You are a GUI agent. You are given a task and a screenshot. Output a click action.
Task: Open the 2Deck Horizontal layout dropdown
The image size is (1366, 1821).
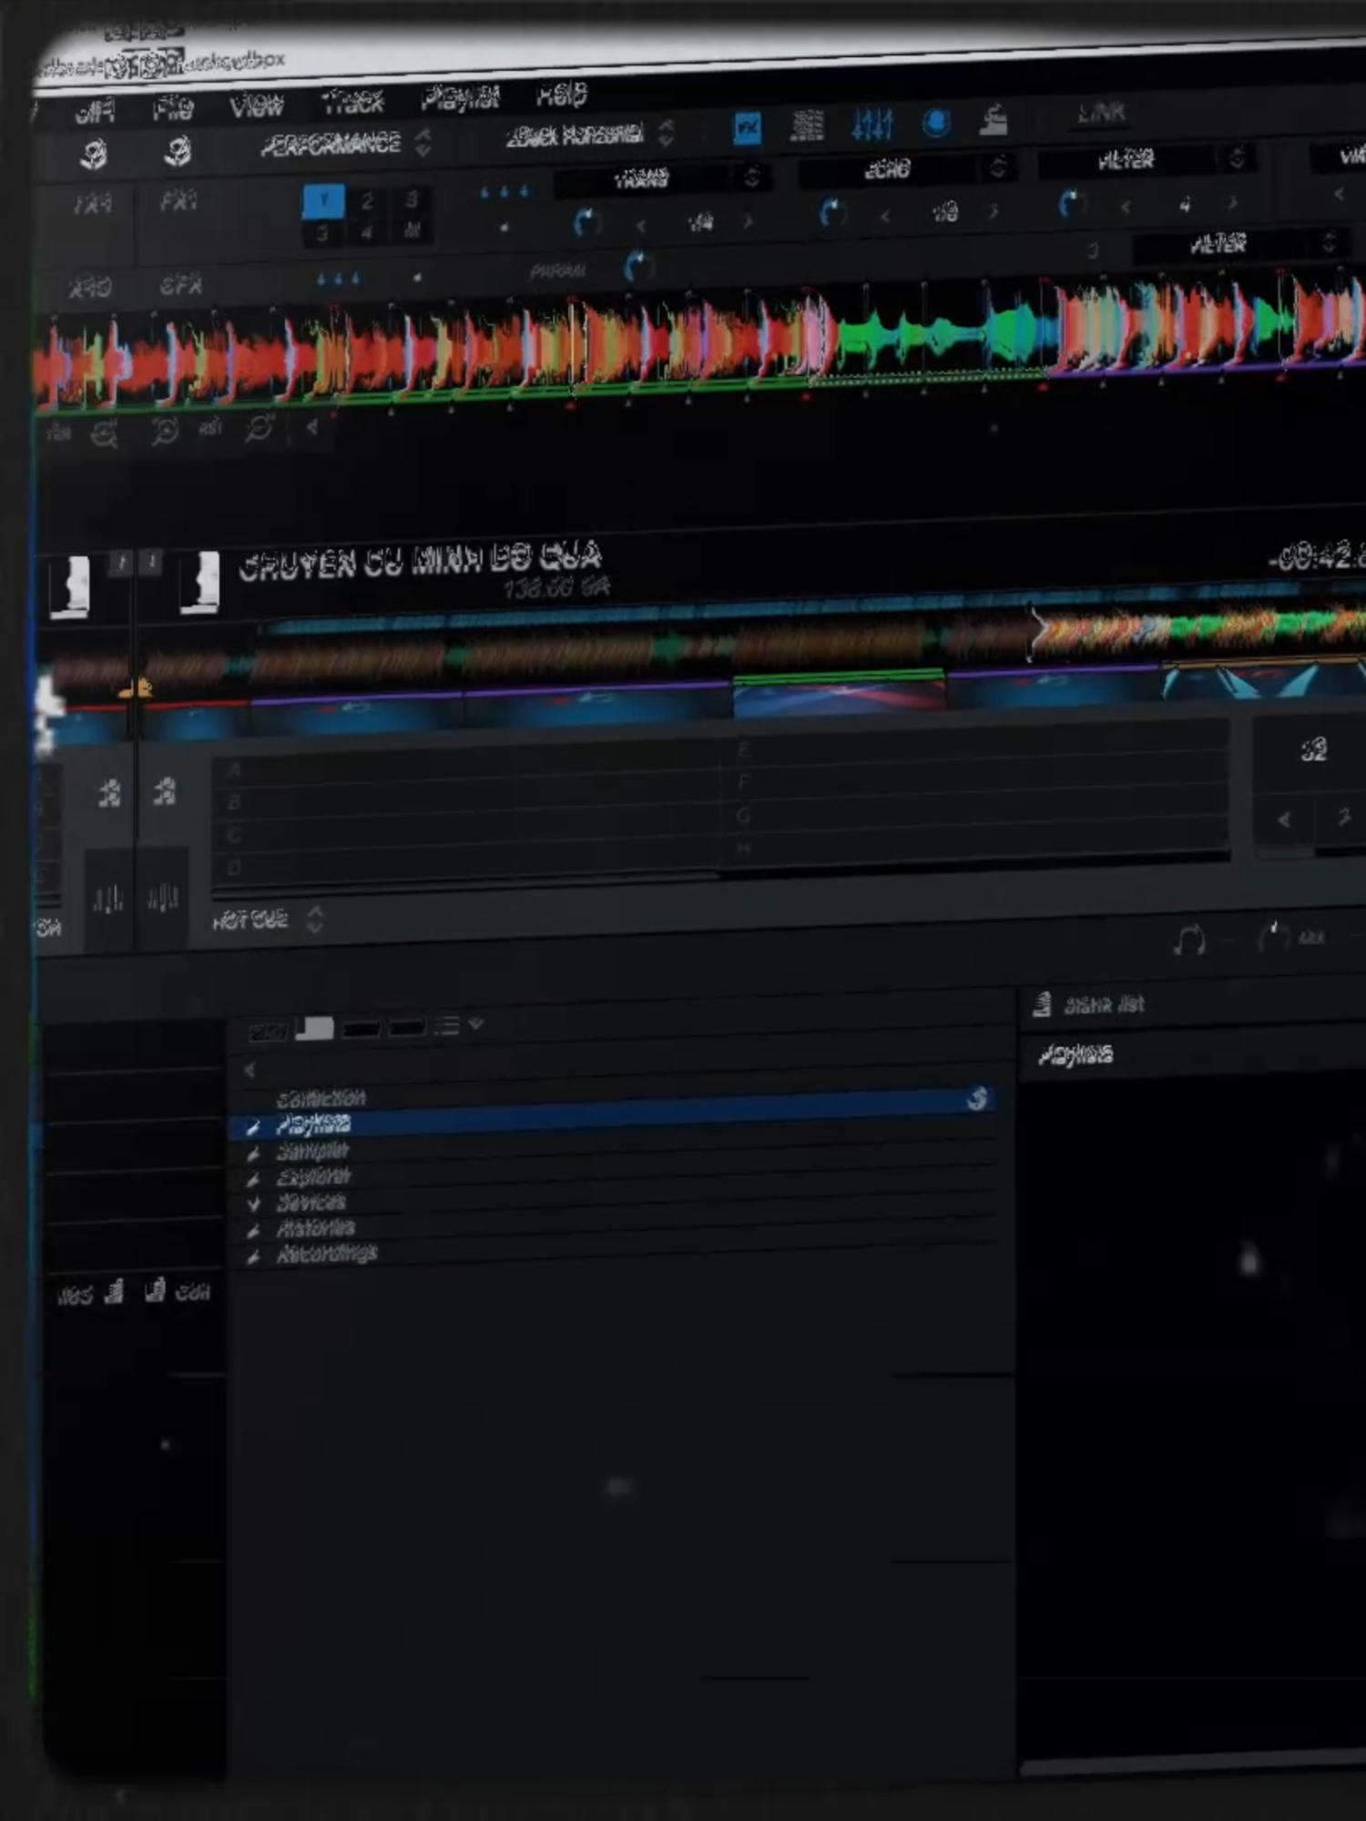(x=589, y=135)
